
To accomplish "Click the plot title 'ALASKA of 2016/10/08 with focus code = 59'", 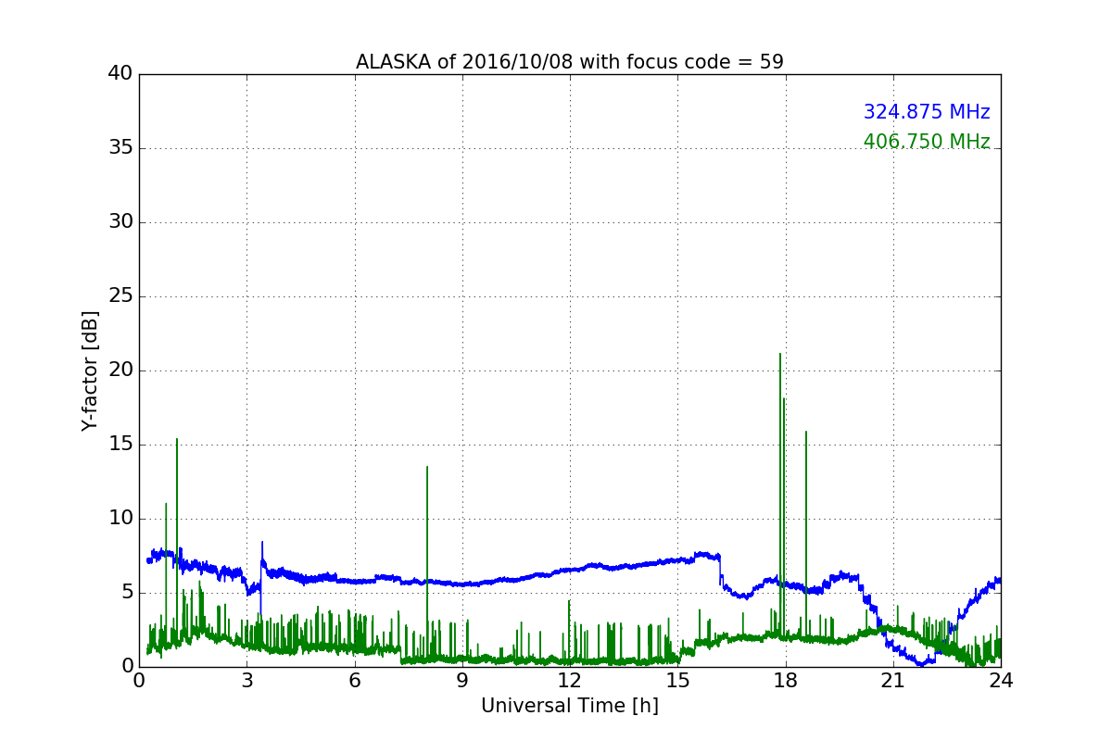I will (x=570, y=62).
